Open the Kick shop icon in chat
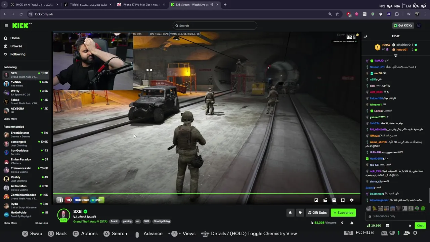The height and width of the screenshot is (242, 430). point(387,226)
